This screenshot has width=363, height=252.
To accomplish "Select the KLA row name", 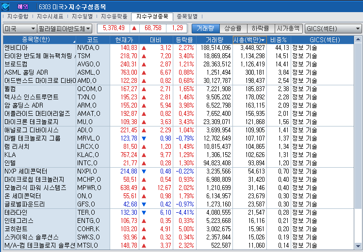I will click(x=10, y=155).
